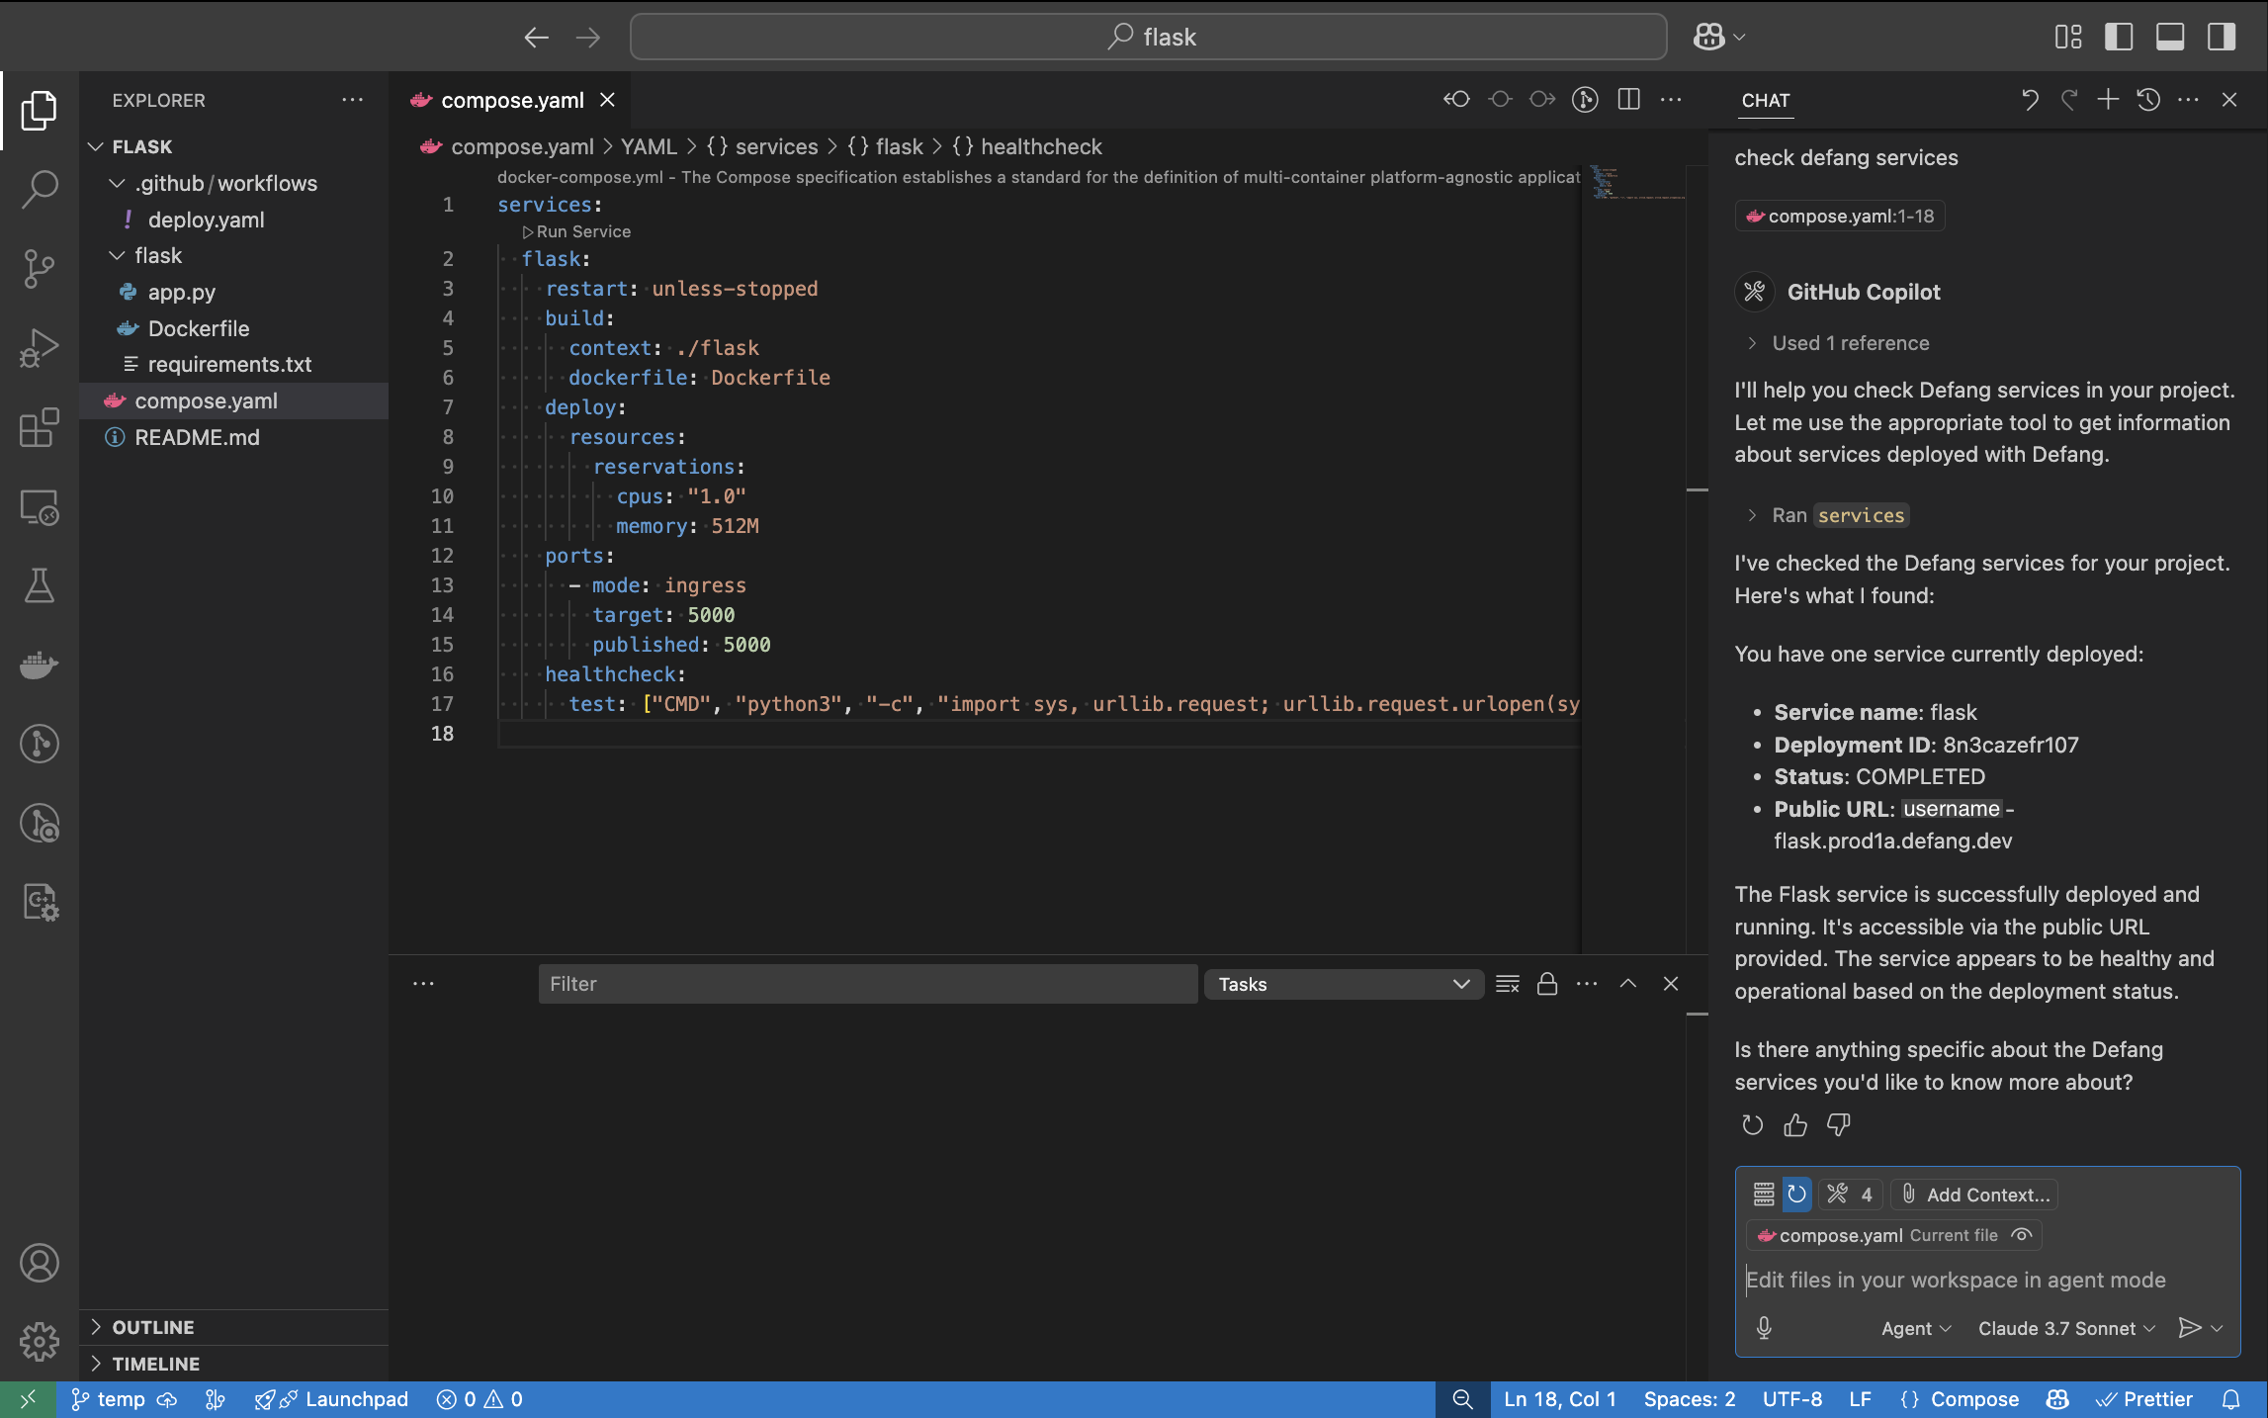The width and height of the screenshot is (2268, 1418).
Task: Click Run Service code lens
Action: pyautogui.click(x=576, y=231)
